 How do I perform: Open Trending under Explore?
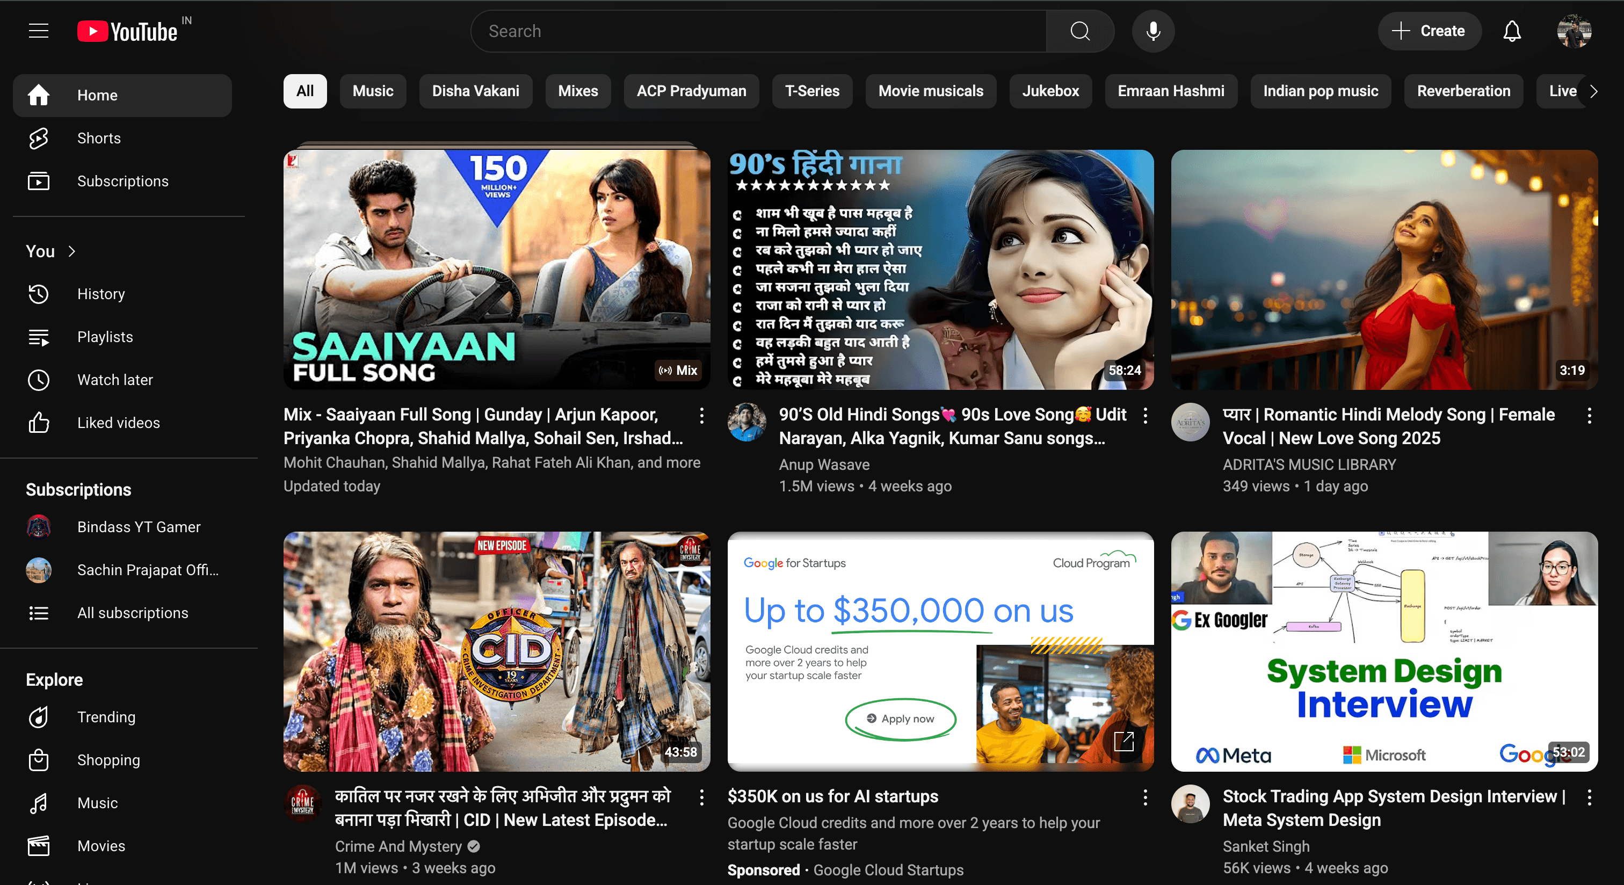[x=106, y=717]
